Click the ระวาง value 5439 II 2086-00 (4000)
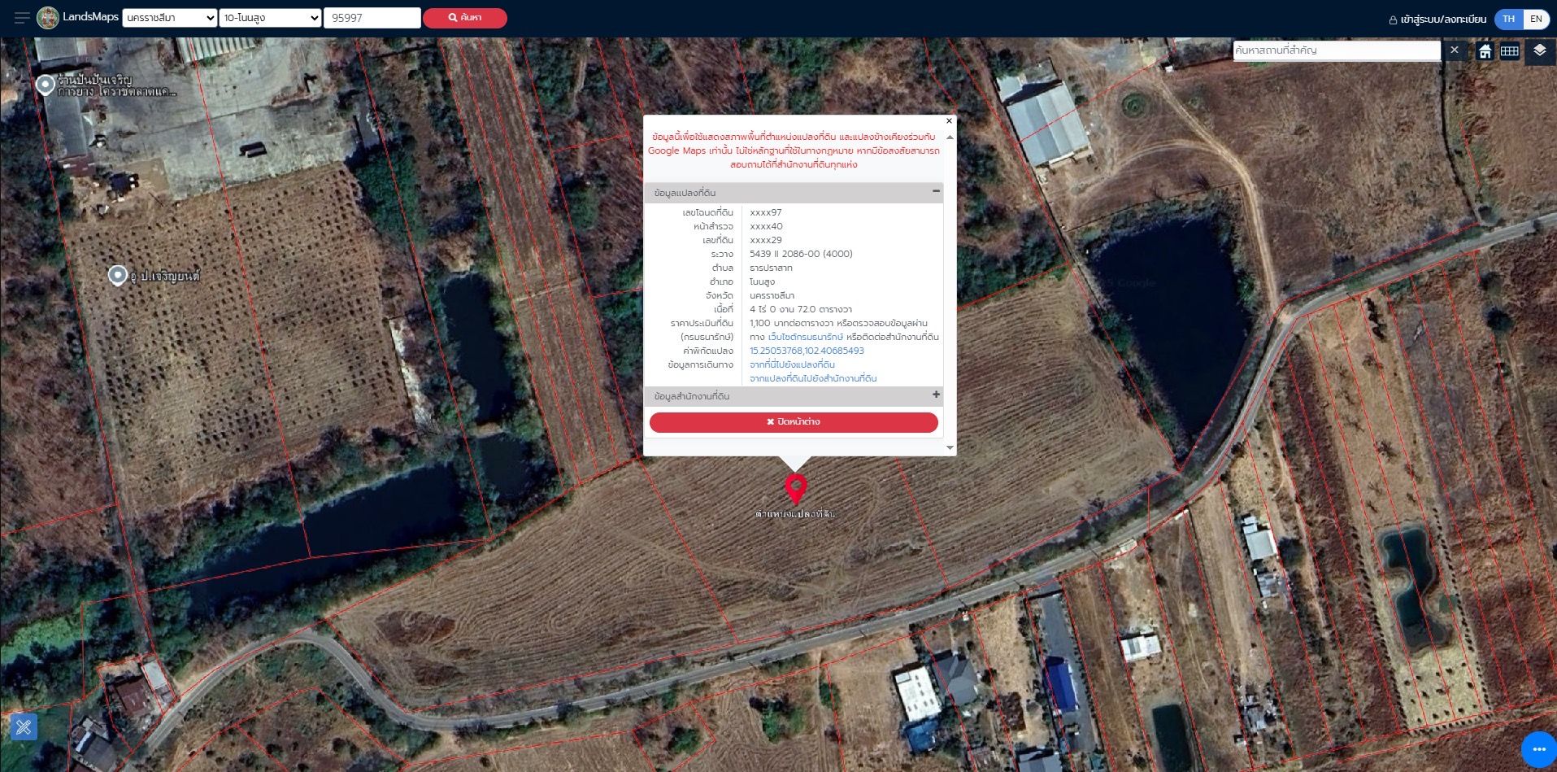 pos(801,254)
